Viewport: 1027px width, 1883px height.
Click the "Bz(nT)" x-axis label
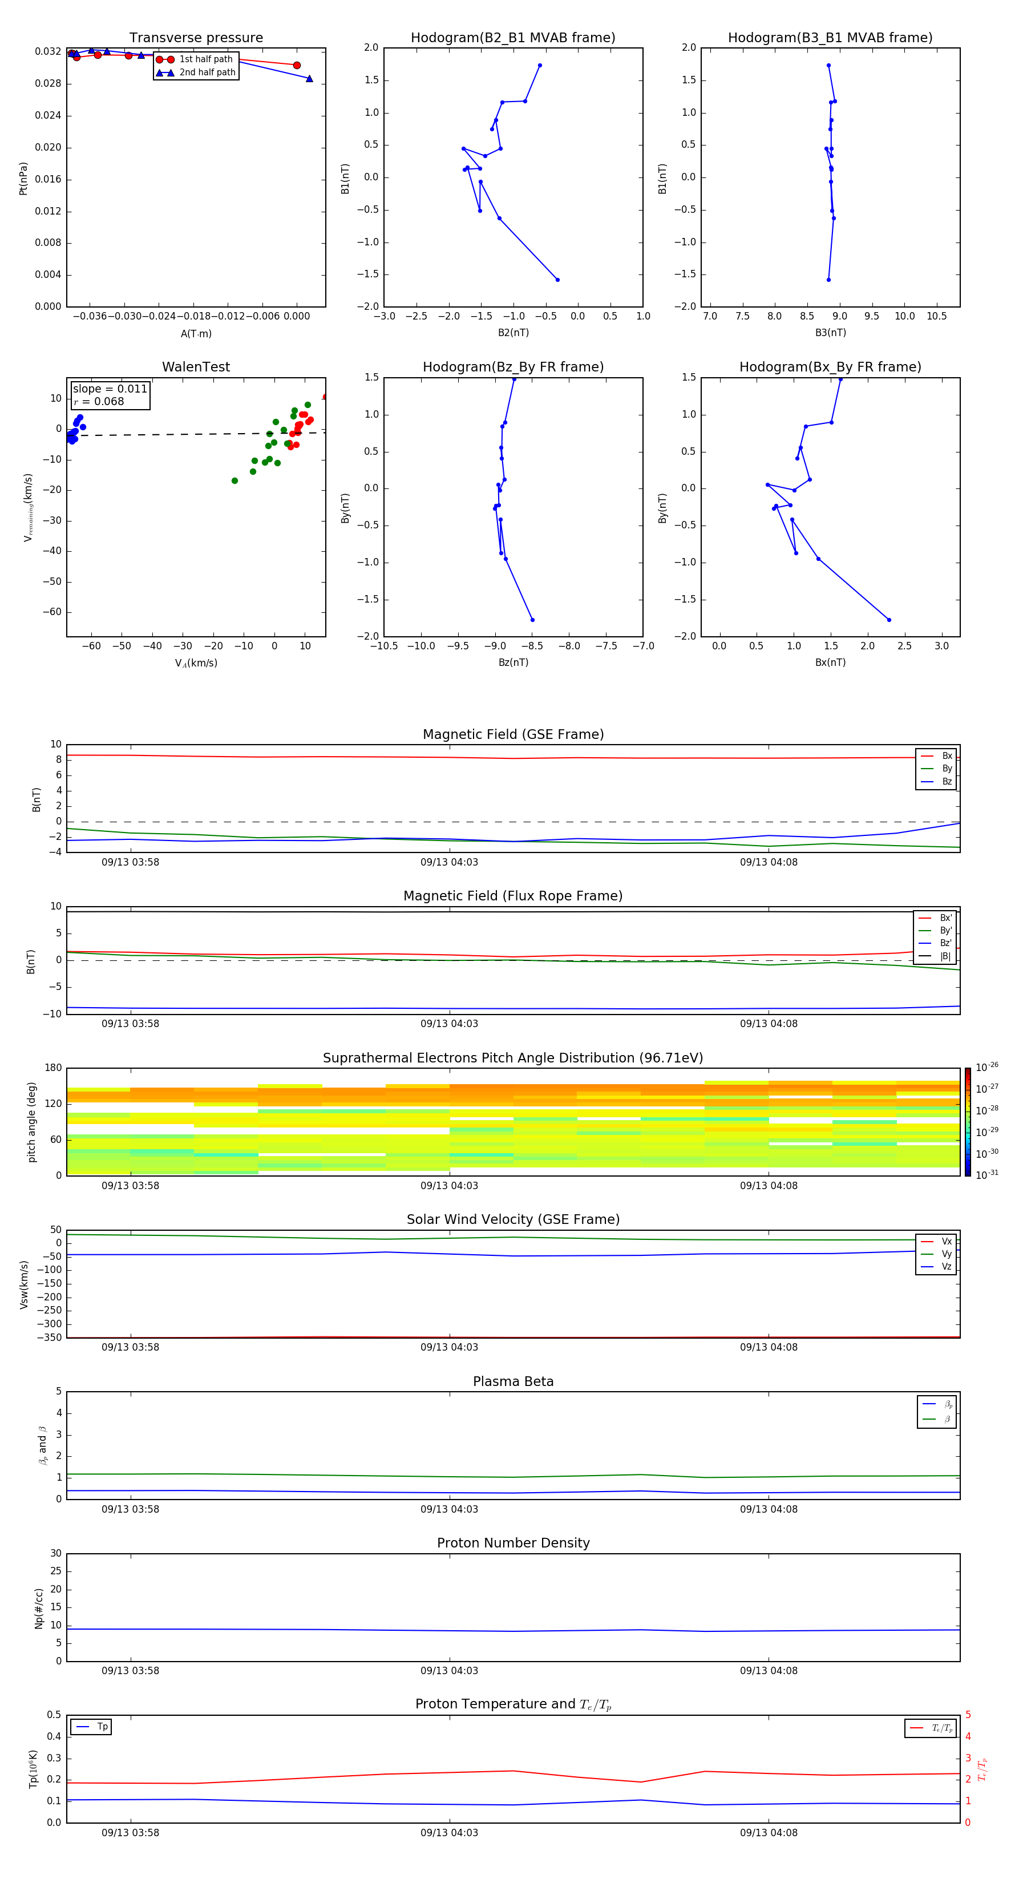(513, 663)
